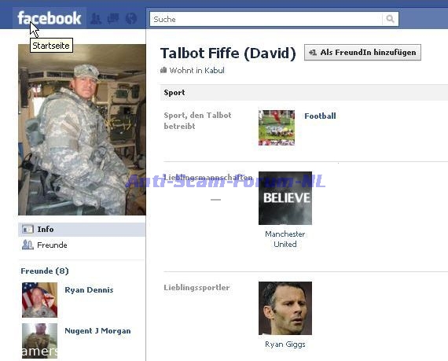Click the search magnifier button
This screenshot has width=448, height=361.
[390, 19]
